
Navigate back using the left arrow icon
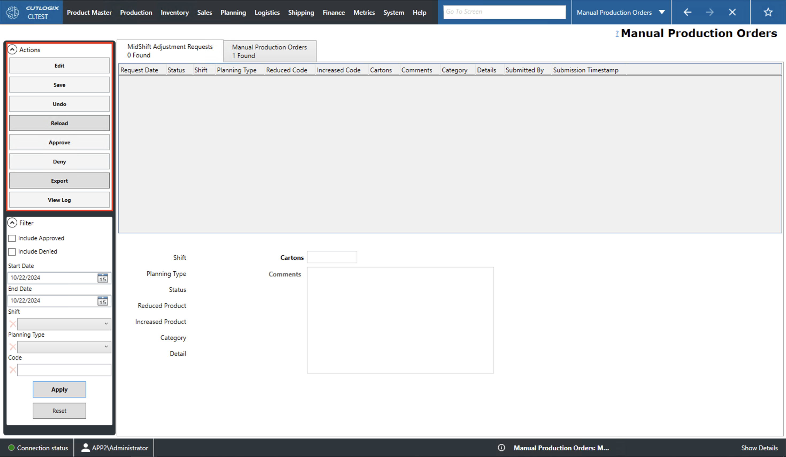point(687,12)
